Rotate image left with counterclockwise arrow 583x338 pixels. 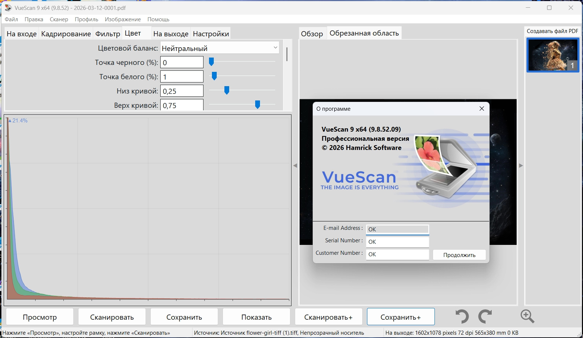462,316
